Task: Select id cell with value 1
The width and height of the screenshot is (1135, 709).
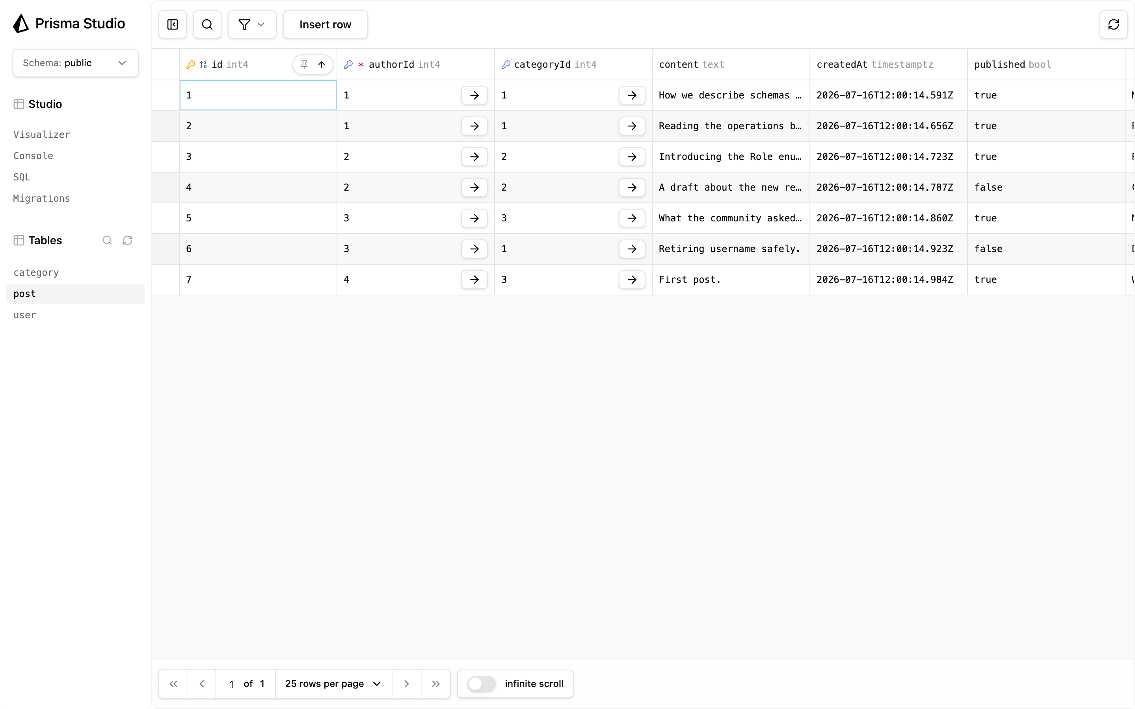Action: 258,95
